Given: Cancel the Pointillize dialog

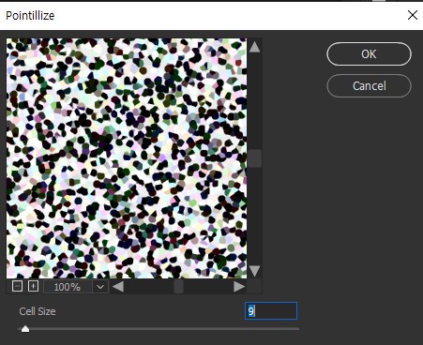Looking at the screenshot, I should click(x=369, y=85).
